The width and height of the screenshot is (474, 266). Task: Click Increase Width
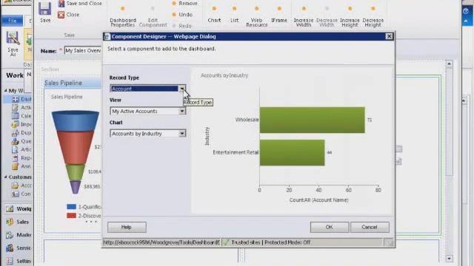[304, 16]
